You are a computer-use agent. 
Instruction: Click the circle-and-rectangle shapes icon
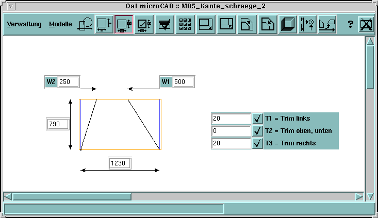[x=85, y=24]
